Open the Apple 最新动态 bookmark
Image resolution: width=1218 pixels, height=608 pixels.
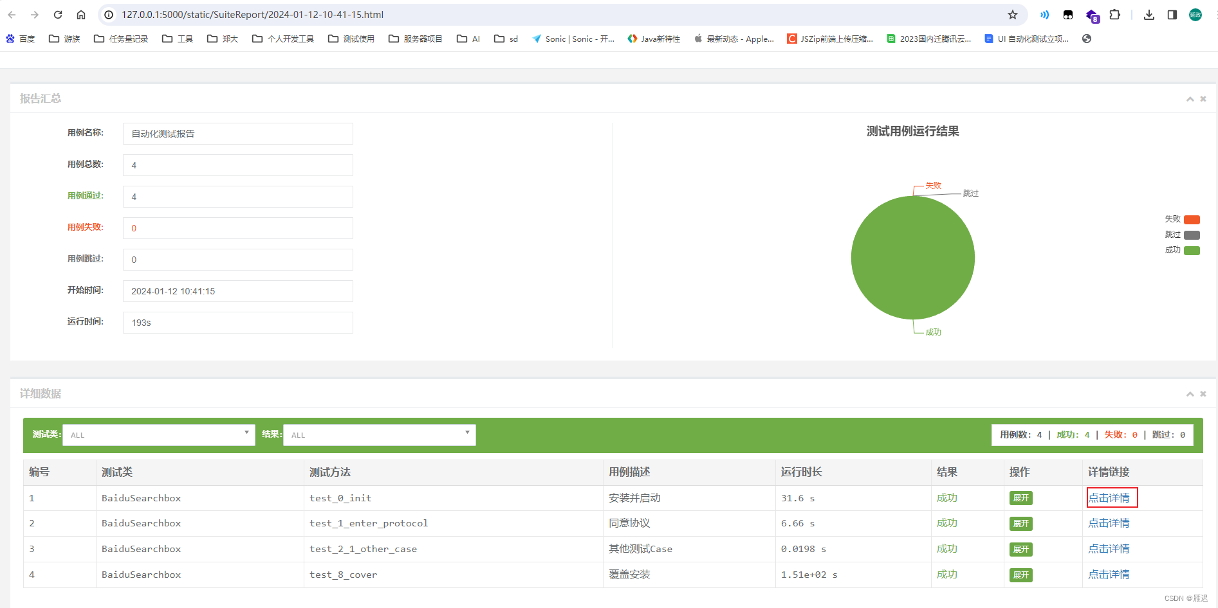pos(734,39)
